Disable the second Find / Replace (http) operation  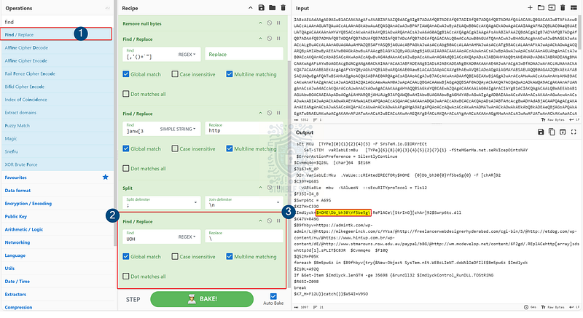click(x=269, y=114)
